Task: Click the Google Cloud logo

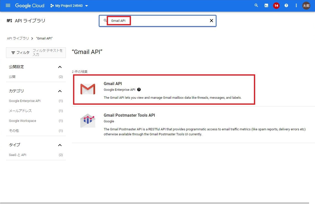Action: point(30,5)
